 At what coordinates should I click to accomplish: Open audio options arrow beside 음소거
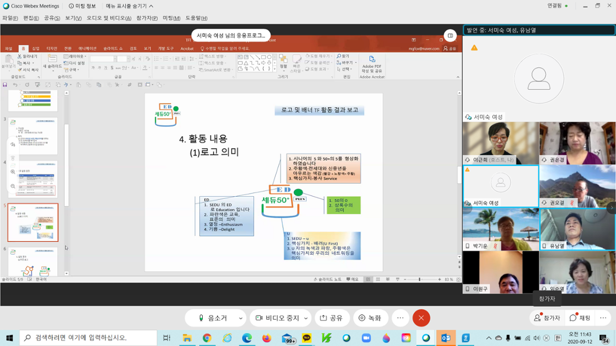pyautogui.click(x=241, y=318)
